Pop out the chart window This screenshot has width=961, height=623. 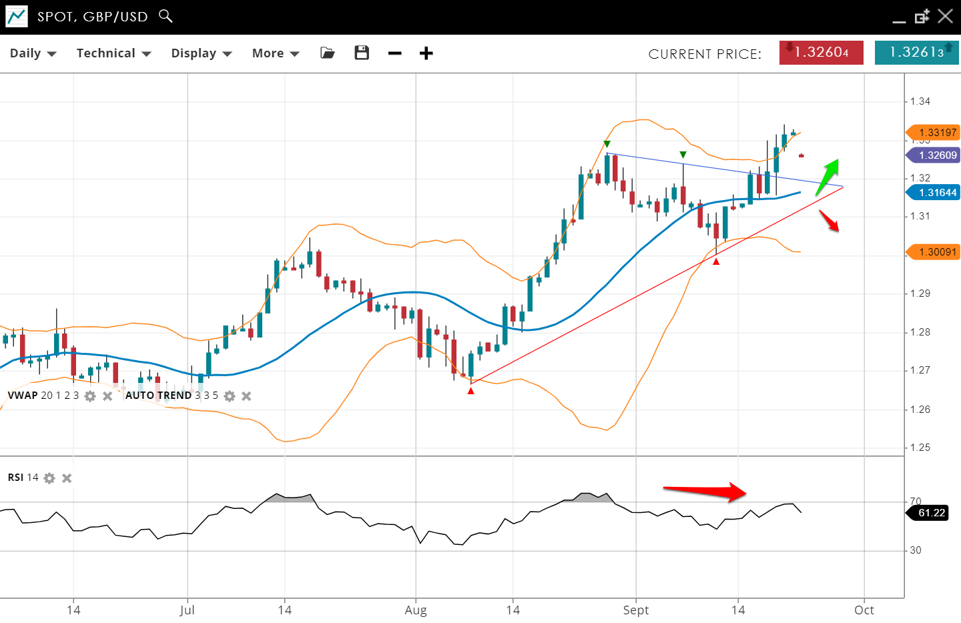[922, 17]
